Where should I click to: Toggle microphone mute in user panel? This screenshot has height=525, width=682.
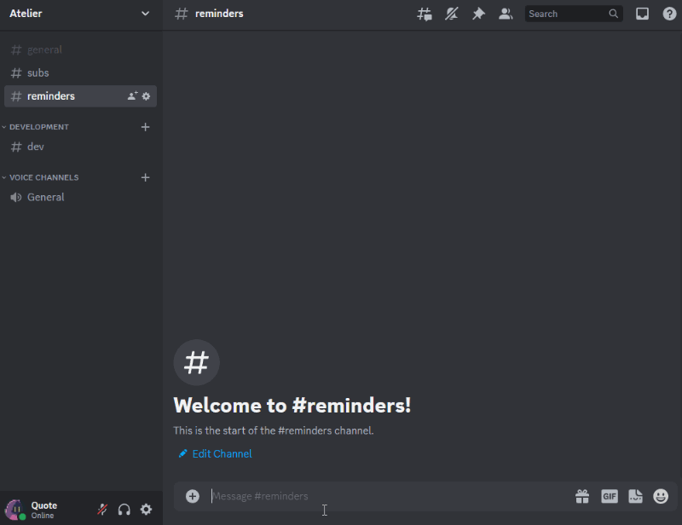point(102,510)
